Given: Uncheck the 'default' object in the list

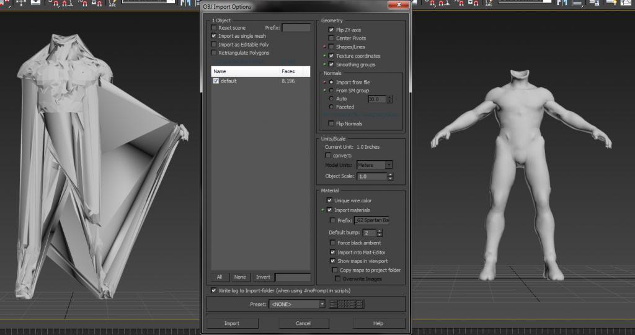Looking at the screenshot, I should coord(216,81).
